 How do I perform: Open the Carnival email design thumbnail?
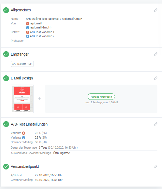pyautogui.click(x=22, y=99)
